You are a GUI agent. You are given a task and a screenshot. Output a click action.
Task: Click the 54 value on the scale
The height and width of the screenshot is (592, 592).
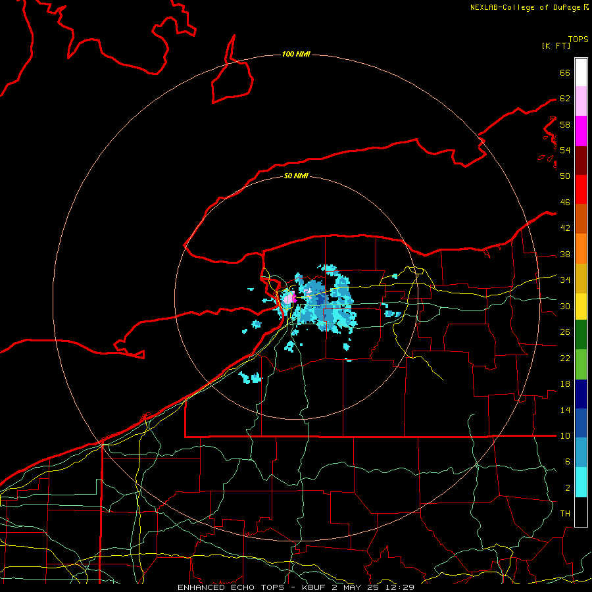[565, 150]
